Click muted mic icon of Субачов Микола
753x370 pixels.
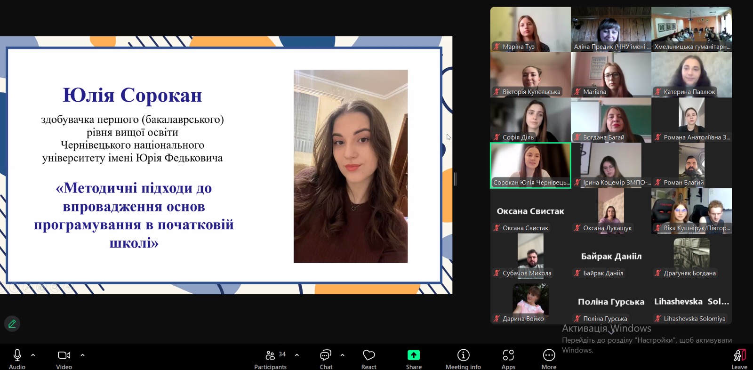coord(497,273)
